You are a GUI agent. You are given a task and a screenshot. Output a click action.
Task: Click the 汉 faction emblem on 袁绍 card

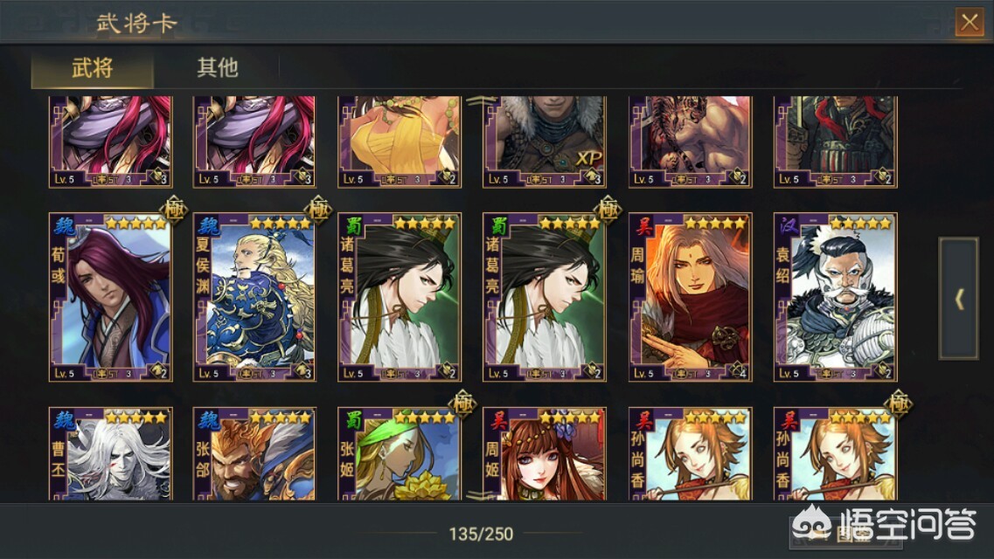[x=788, y=225]
